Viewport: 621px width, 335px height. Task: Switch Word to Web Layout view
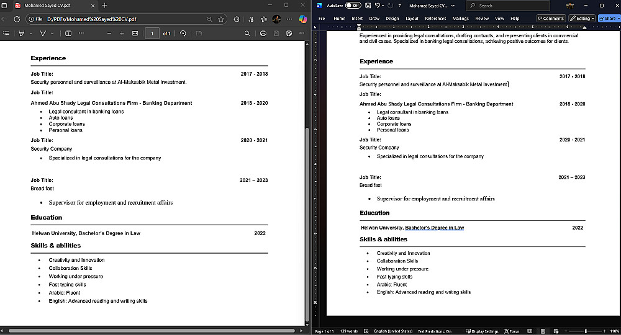tap(556, 331)
